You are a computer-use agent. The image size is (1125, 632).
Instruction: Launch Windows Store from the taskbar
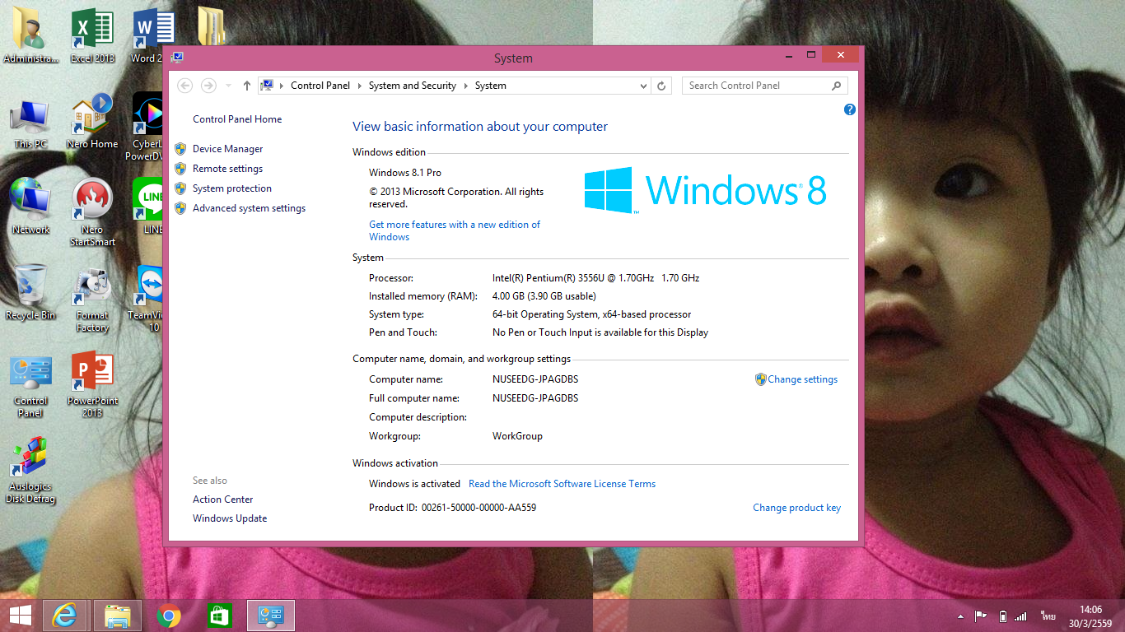[219, 616]
